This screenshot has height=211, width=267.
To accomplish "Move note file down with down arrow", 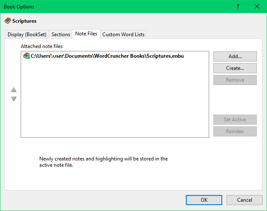I will click(14, 99).
